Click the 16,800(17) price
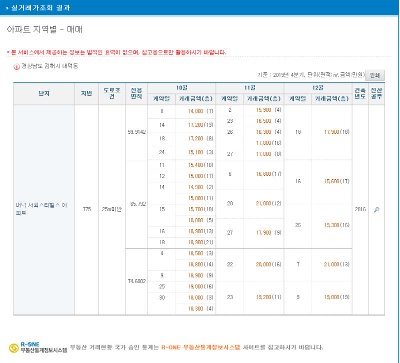The width and height of the screenshot is (400, 363). coord(268,174)
